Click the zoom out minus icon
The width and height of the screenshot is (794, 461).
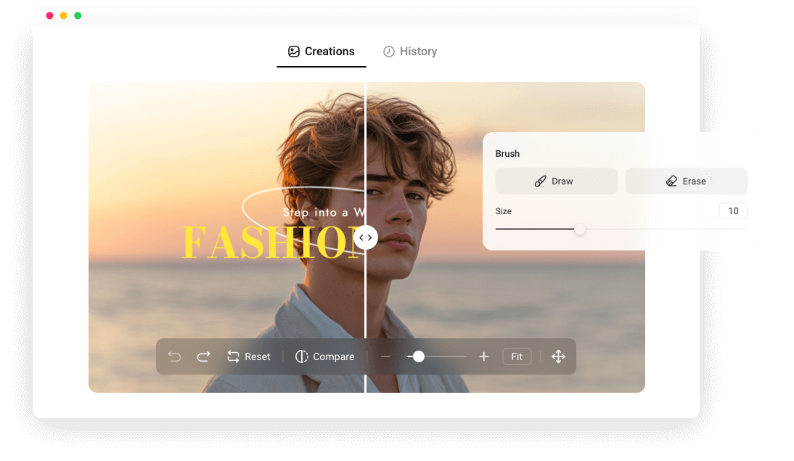[386, 356]
